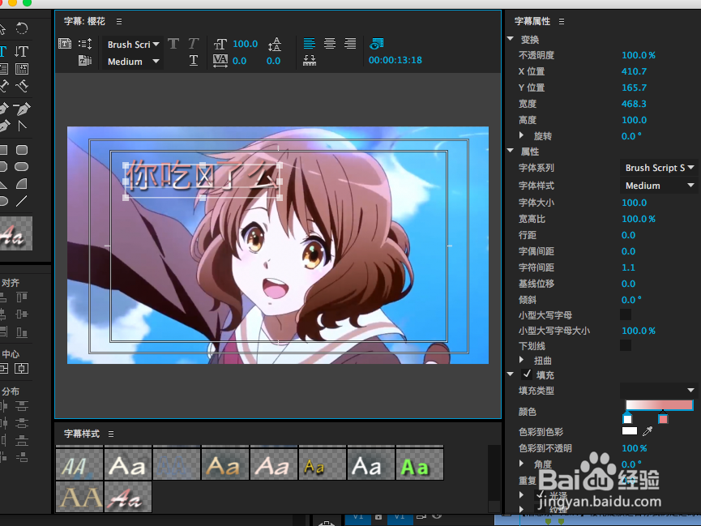Open the 填充类型 dropdown
This screenshot has width=701, height=526.
[x=659, y=391]
